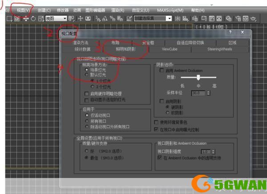Toggle the Graphite Modeling Tools icon
Screen dimensions: 267x194
tap(204, 18)
